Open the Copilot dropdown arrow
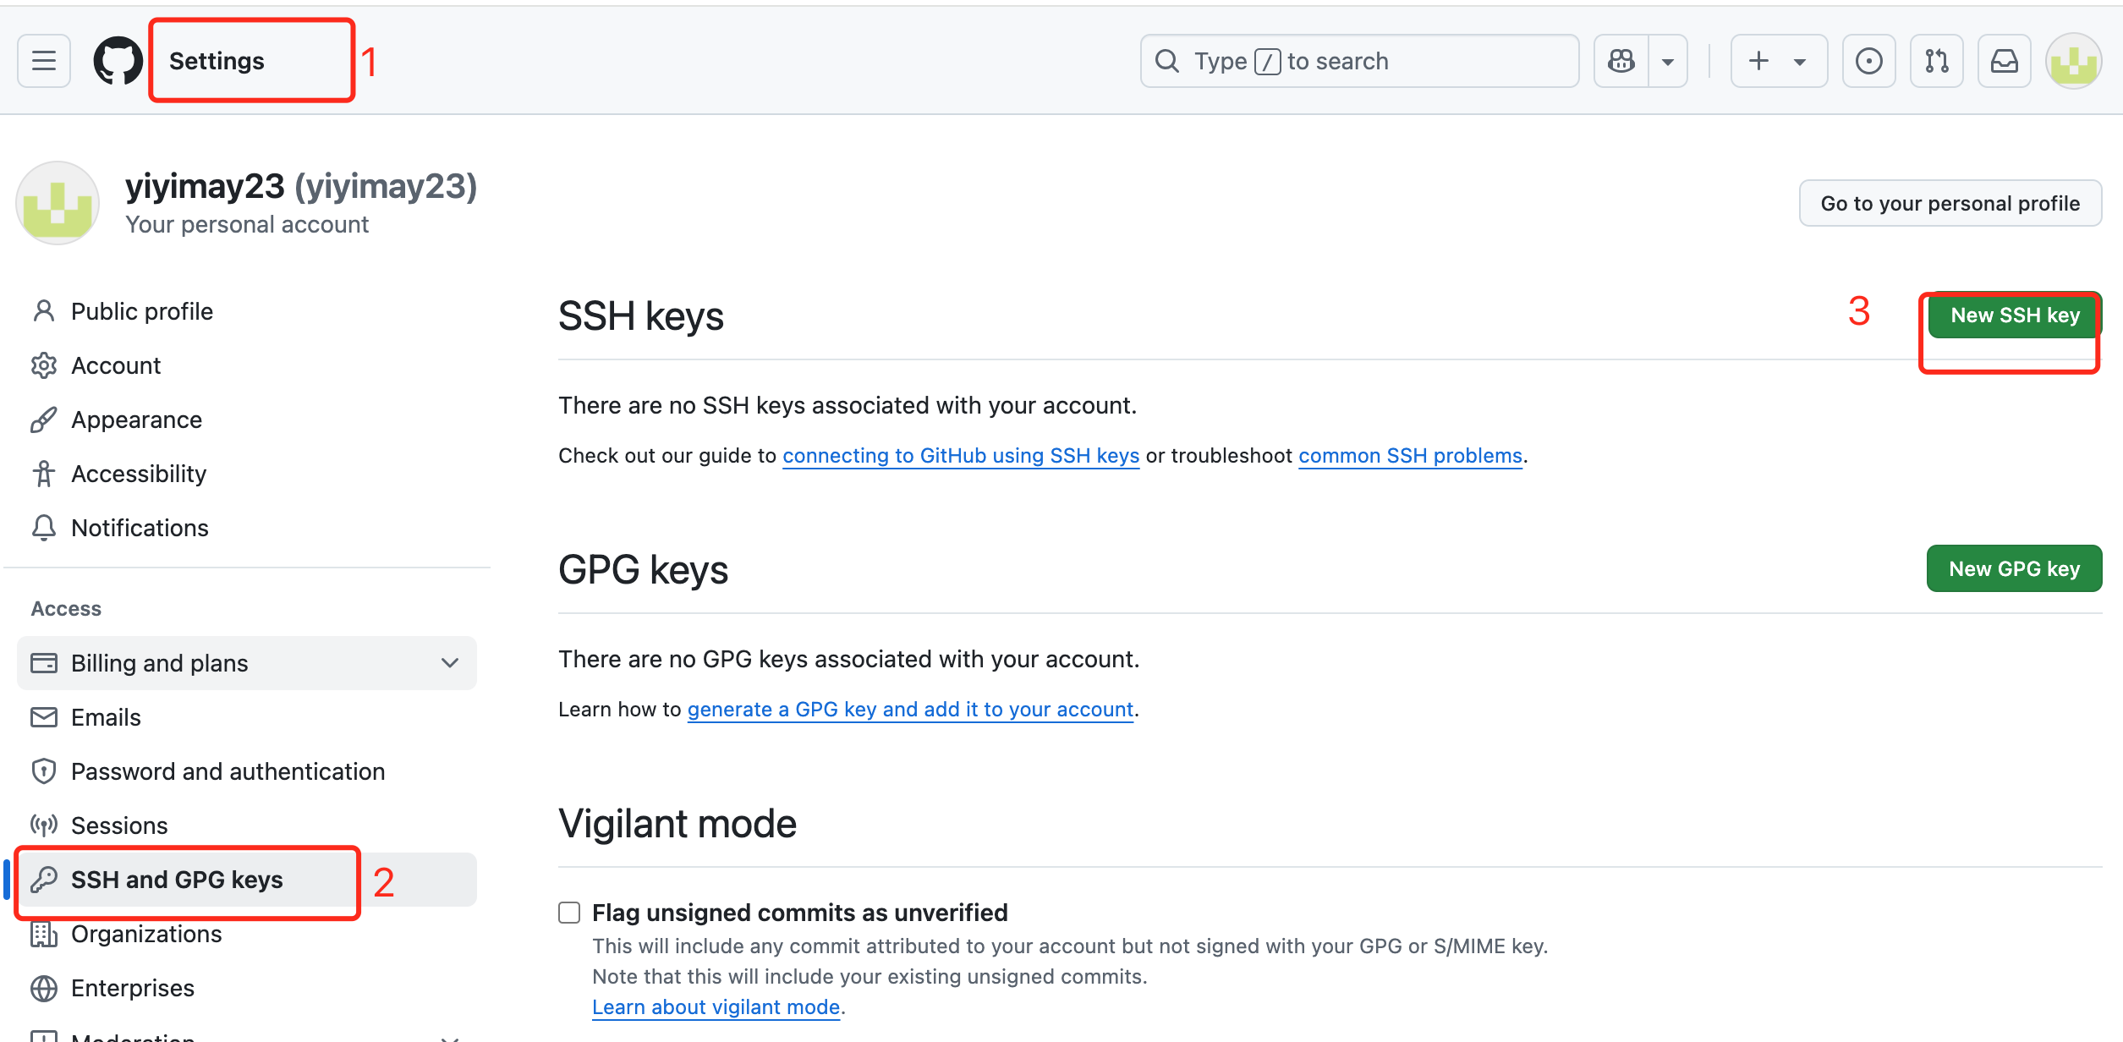Image resolution: width=2123 pixels, height=1042 pixels. (1668, 61)
